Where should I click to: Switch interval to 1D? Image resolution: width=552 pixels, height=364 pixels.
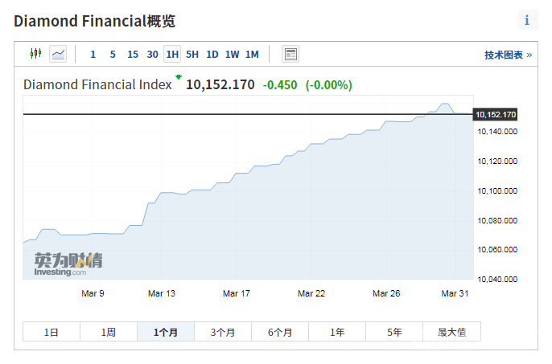click(212, 55)
